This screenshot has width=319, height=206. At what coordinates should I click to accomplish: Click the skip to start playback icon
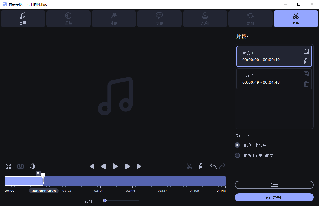91,166
